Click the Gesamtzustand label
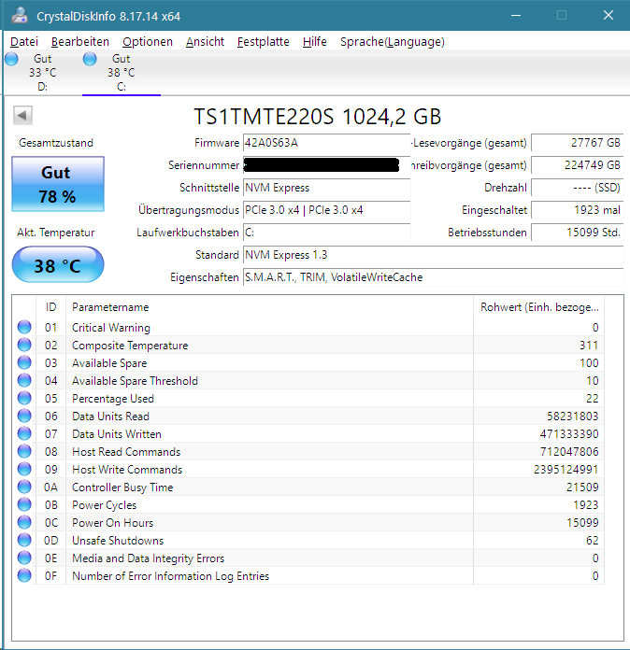The width and height of the screenshot is (630, 650). 56,143
